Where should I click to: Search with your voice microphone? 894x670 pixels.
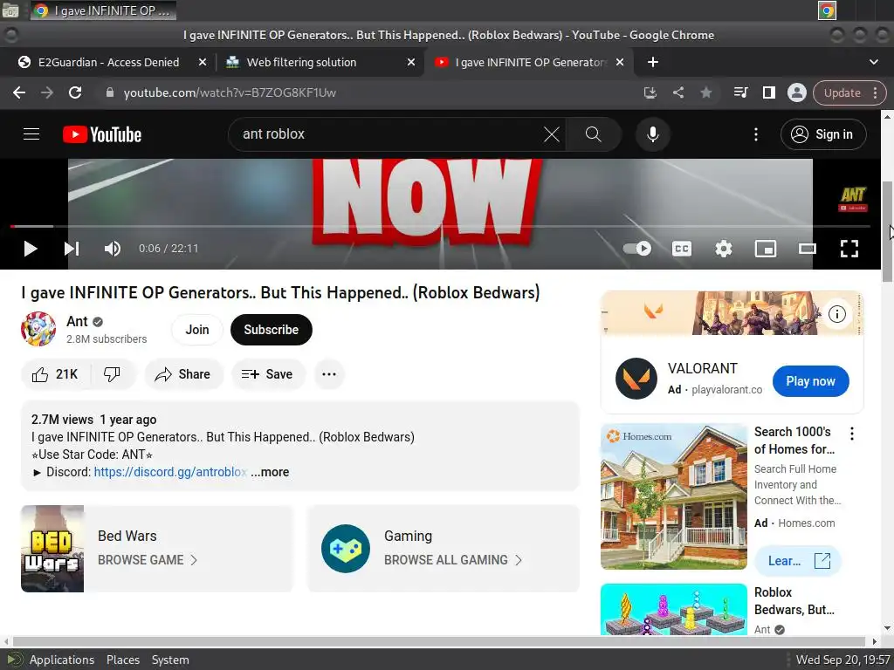tap(653, 134)
